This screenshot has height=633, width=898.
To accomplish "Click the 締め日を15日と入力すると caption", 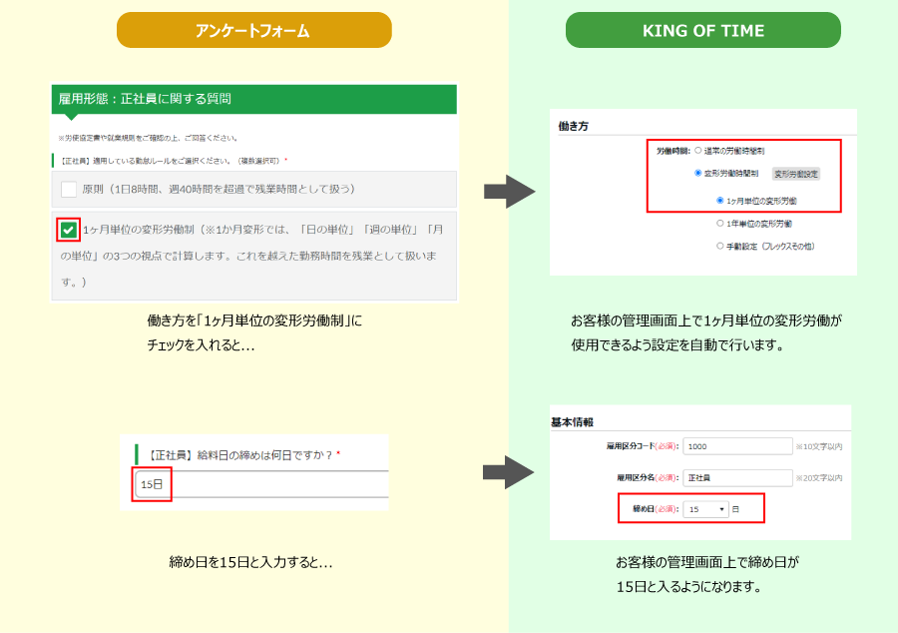I will (x=250, y=562).
